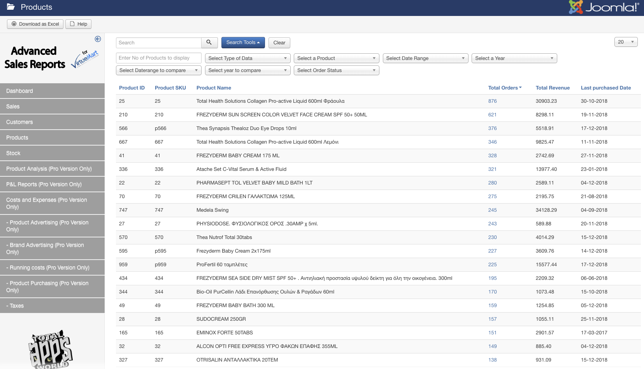
Task: Sort by Product ID column
Action: click(x=132, y=88)
